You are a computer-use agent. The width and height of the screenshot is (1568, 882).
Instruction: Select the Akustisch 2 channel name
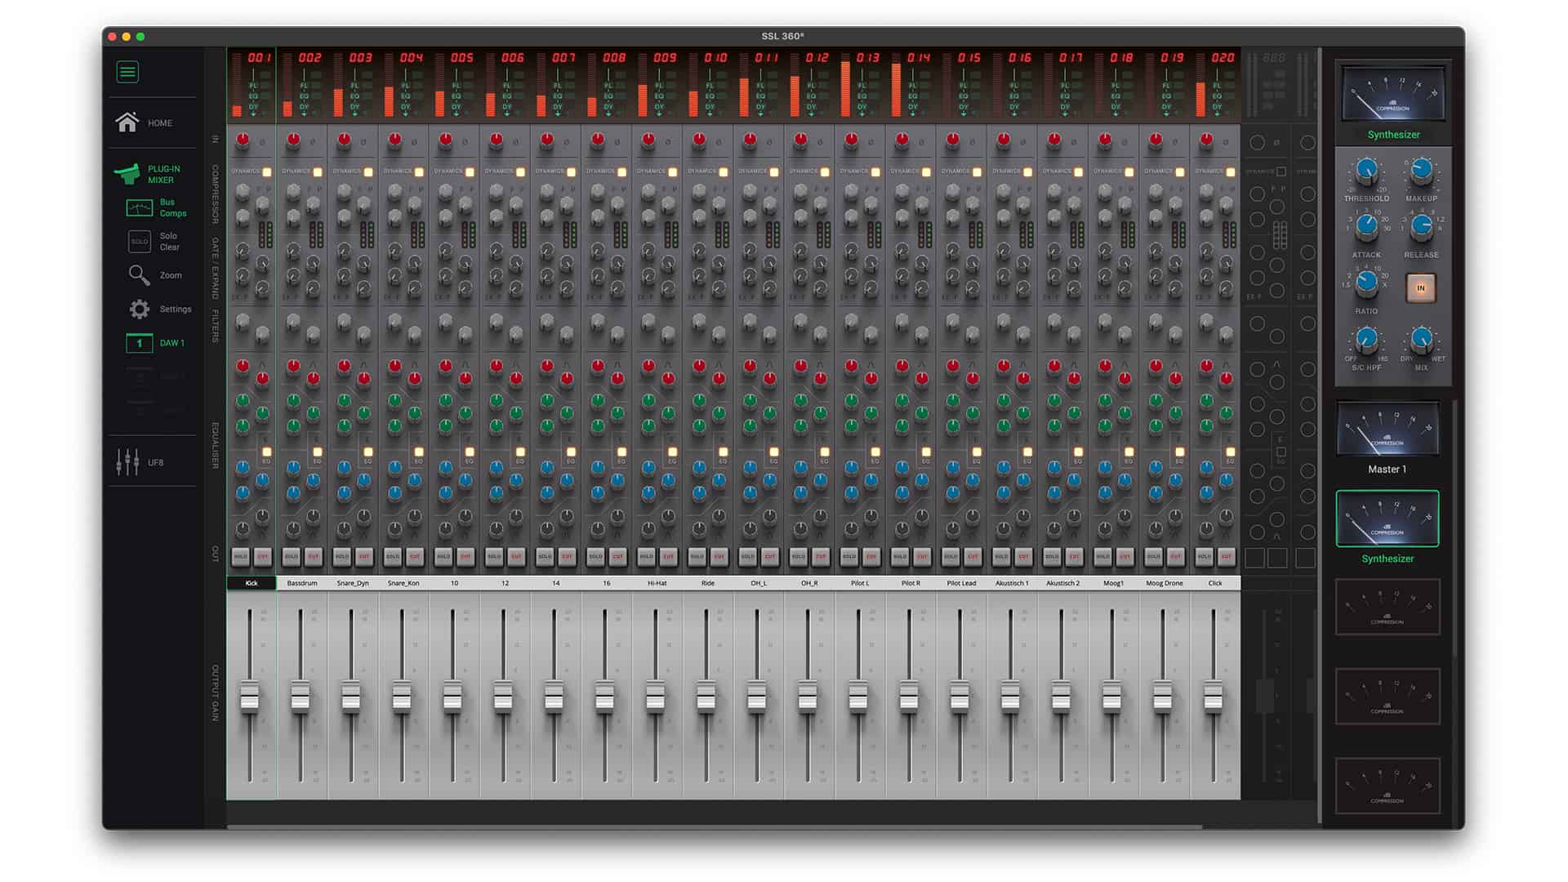[x=1062, y=583]
